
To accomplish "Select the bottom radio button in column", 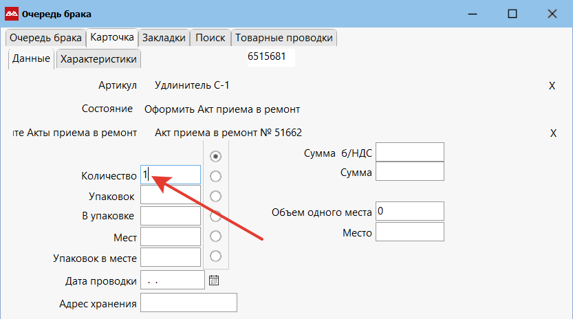I will tap(215, 256).
